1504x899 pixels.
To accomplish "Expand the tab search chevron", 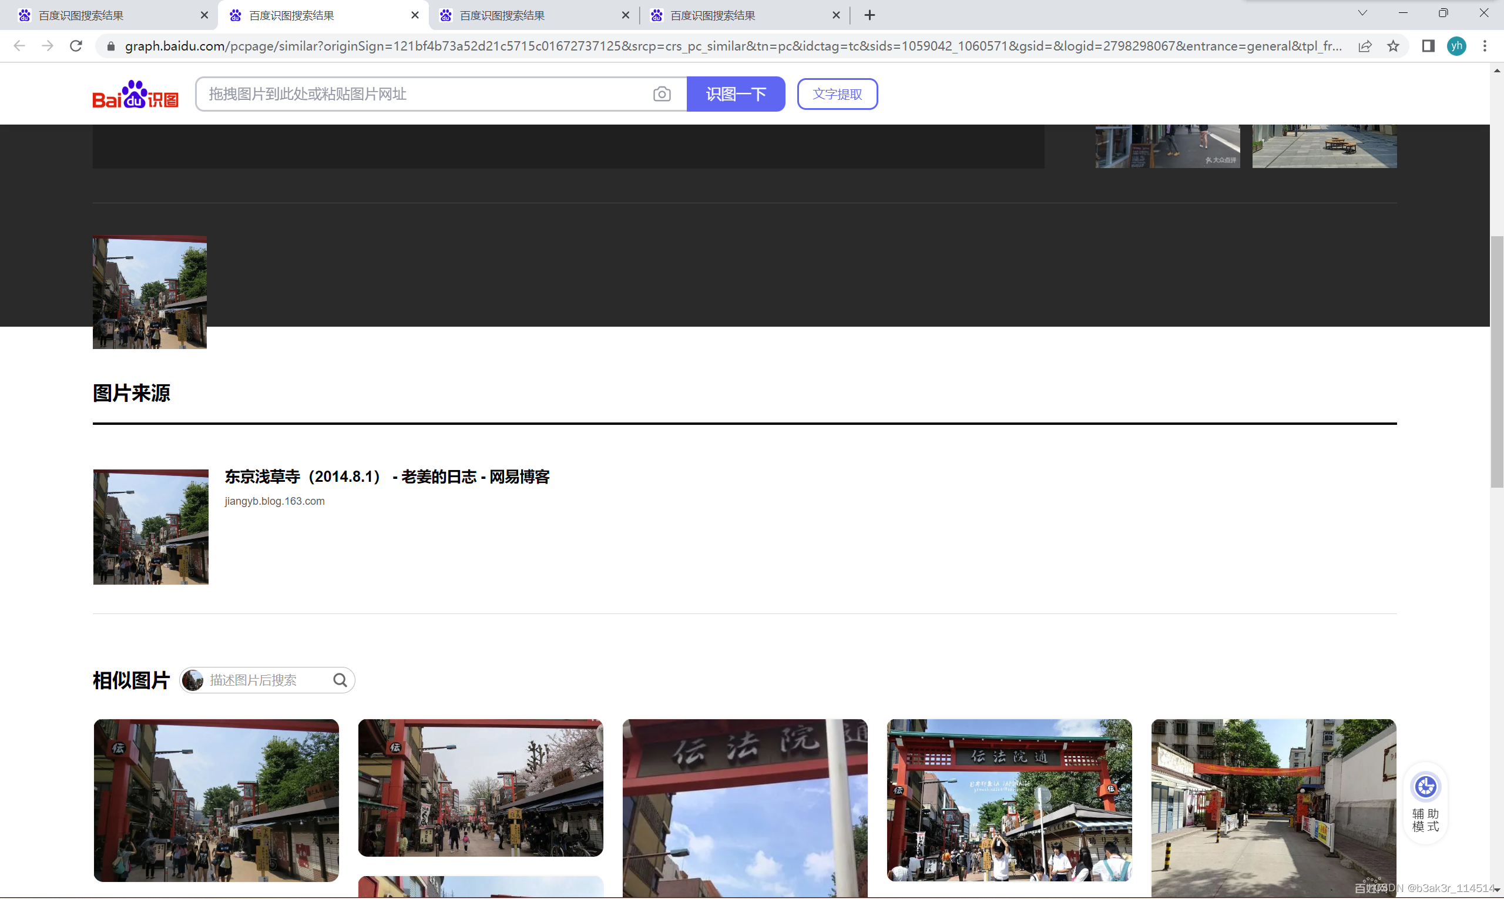I will [x=1362, y=14].
